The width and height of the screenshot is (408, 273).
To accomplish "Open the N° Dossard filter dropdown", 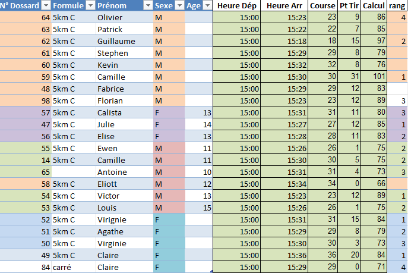I will coord(46,6).
